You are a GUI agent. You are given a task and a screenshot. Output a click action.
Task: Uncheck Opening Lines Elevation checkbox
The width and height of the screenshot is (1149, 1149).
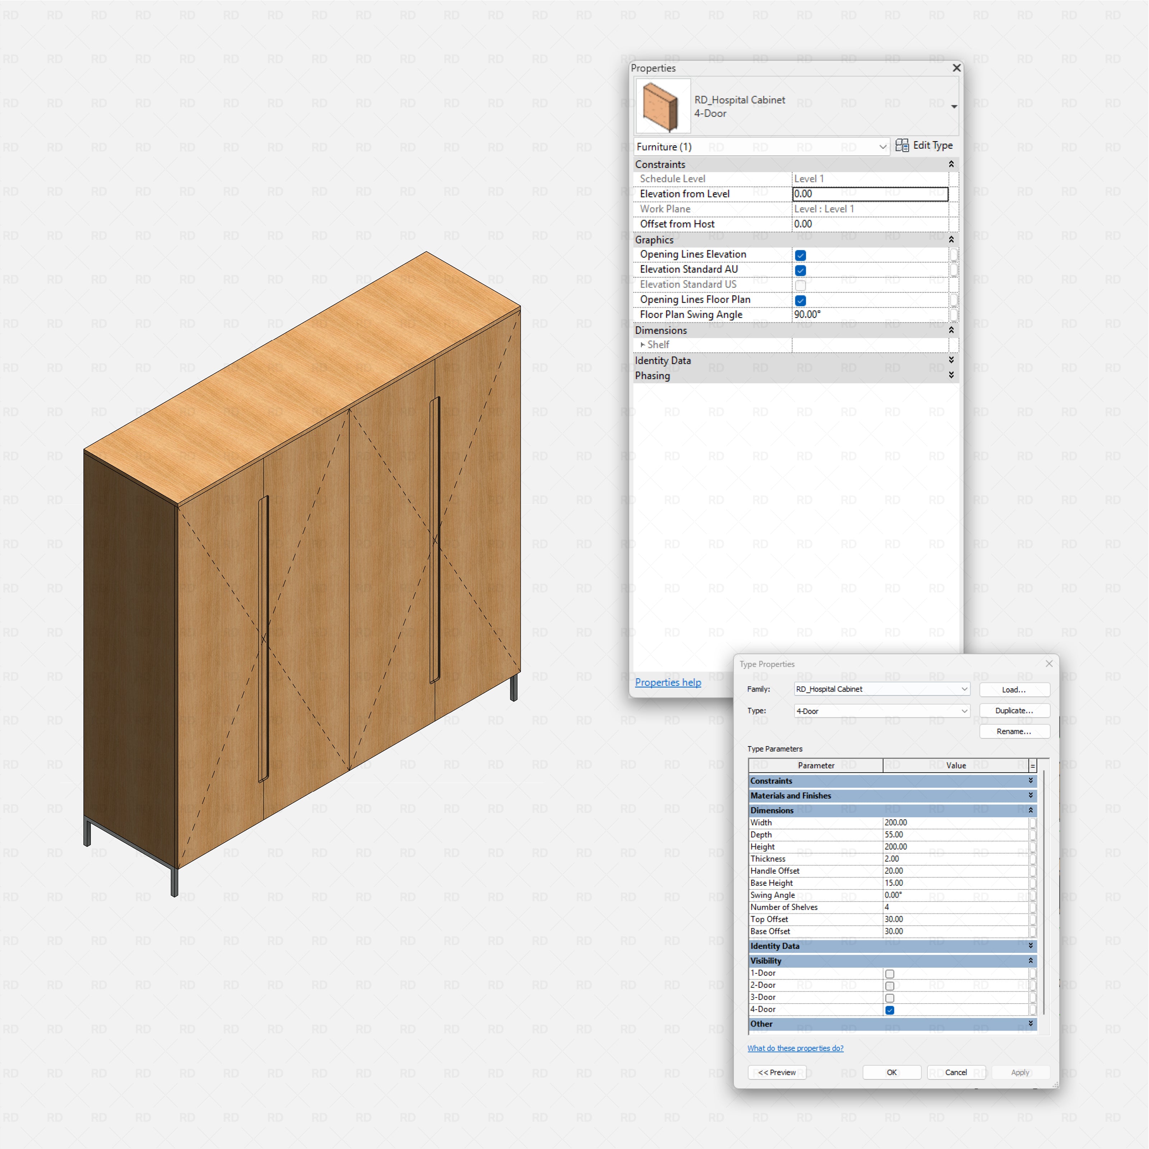pos(800,255)
